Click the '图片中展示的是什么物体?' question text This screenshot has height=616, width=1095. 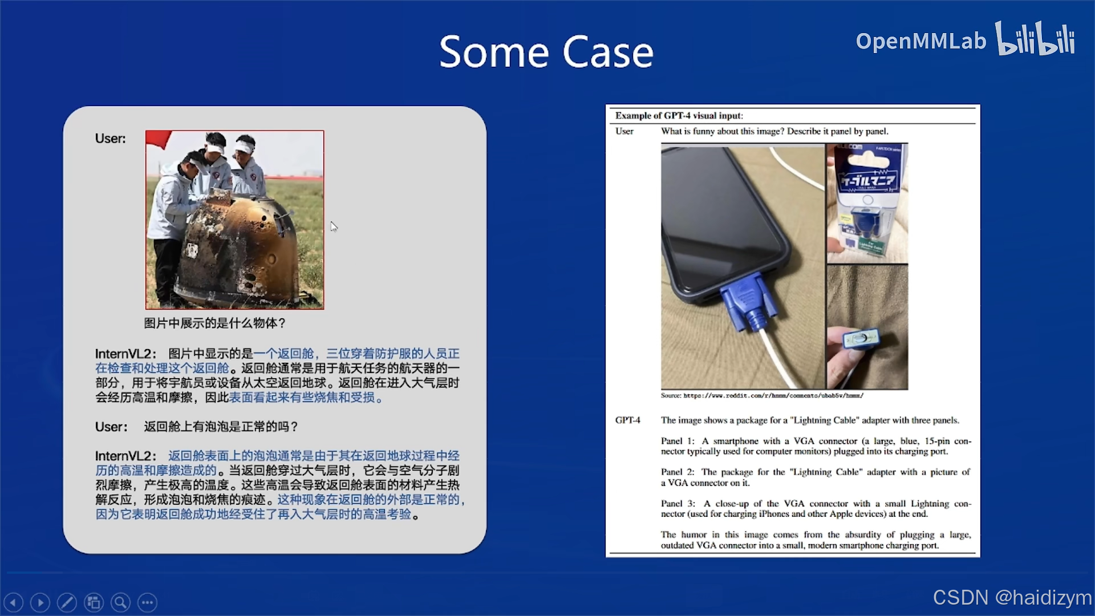pos(214,323)
